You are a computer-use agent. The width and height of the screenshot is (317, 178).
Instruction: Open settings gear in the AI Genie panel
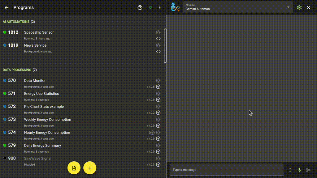tap(299, 7)
